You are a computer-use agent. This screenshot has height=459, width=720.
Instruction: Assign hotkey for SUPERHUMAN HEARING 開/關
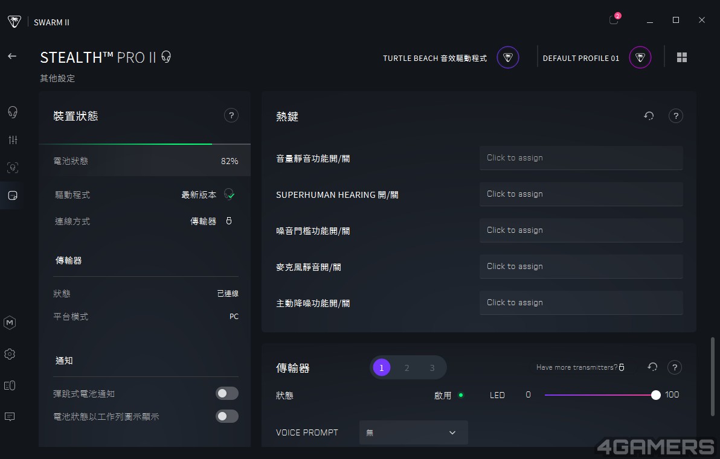click(581, 194)
